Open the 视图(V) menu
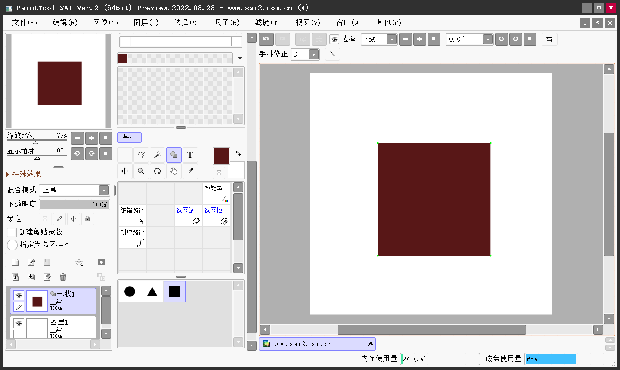The width and height of the screenshot is (620, 370). [x=308, y=22]
